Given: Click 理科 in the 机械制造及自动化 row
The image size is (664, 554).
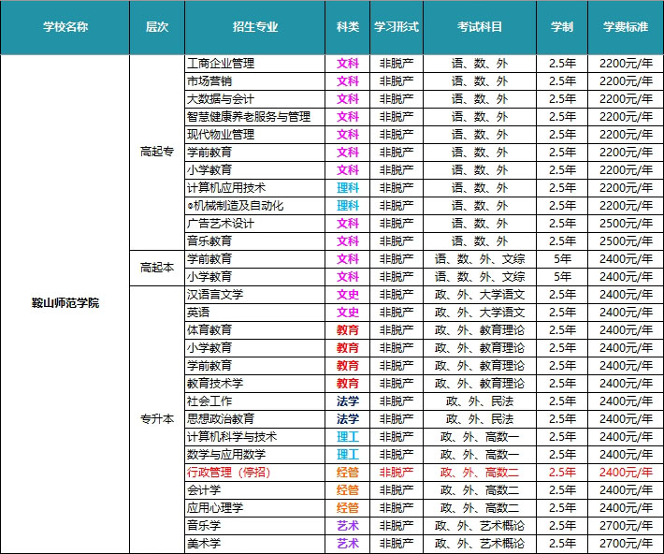Looking at the screenshot, I should (x=348, y=206).
